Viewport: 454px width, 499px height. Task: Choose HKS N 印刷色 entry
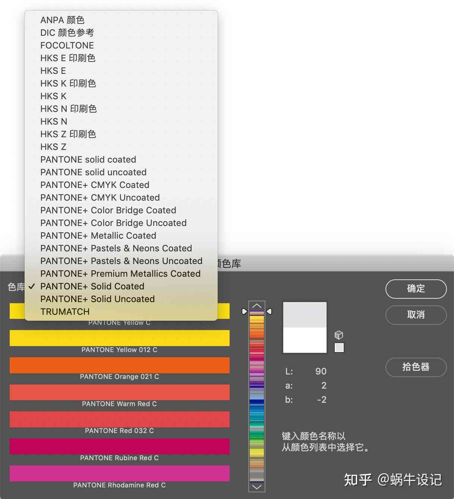click(121, 109)
